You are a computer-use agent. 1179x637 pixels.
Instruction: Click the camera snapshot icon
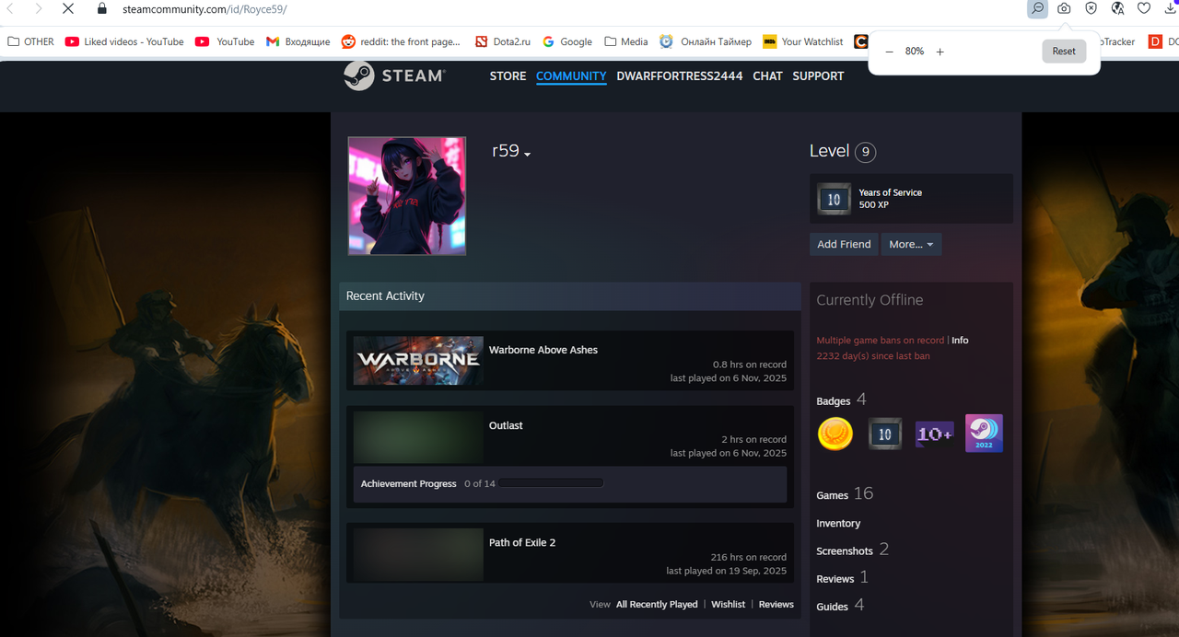coord(1064,8)
